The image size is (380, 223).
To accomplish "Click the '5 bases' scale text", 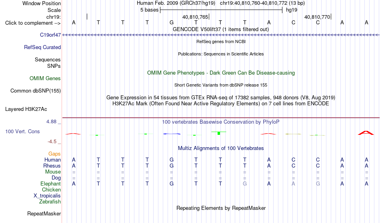I will point(149,10).
